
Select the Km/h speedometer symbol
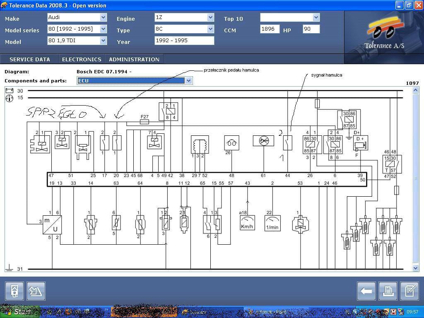pos(248,223)
